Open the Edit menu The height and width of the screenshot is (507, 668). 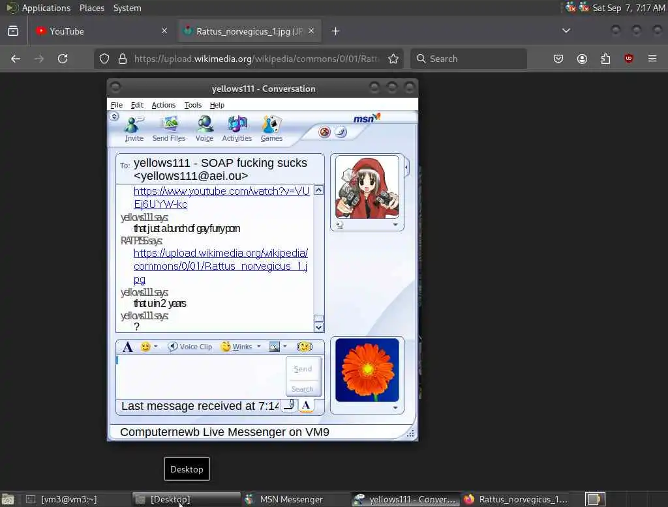[x=137, y=105]
